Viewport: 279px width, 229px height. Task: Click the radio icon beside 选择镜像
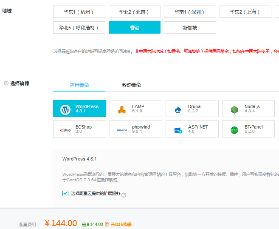click(6, 83)
